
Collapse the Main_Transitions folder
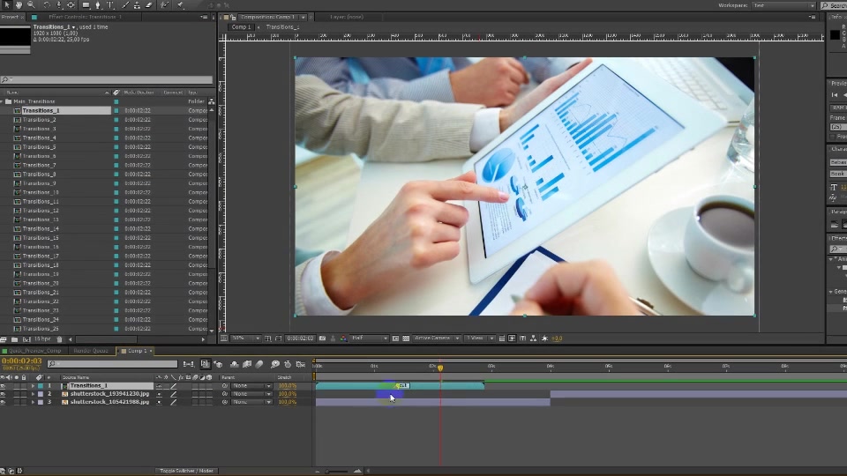point(2,101)
